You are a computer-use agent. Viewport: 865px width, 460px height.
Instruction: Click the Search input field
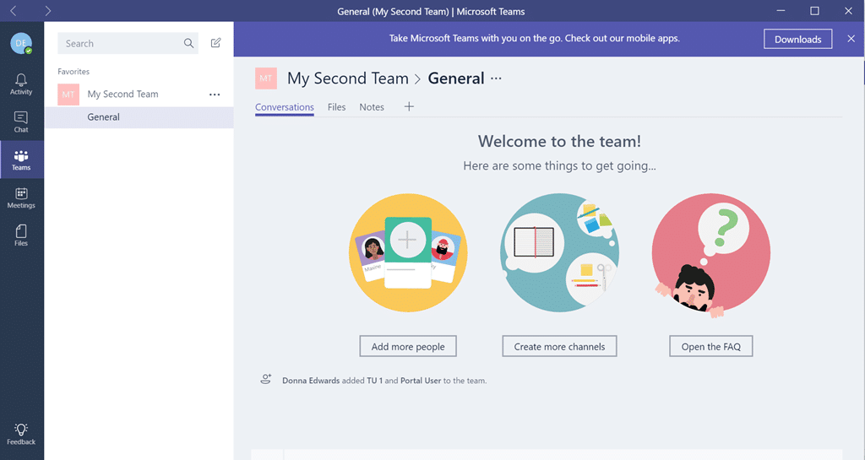(128, 43)
